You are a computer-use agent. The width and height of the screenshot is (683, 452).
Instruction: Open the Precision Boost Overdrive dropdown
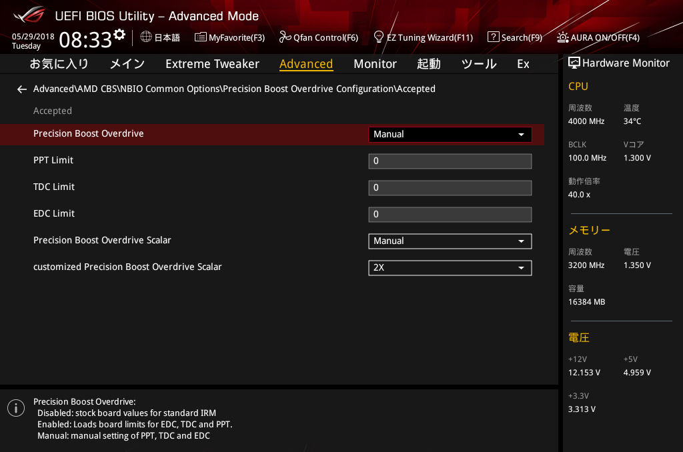click(450, 135)
